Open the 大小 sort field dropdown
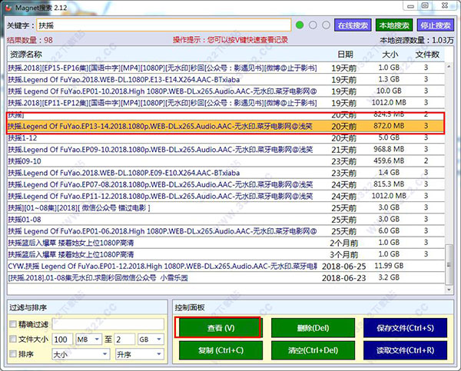Screen dimensions: 461x371 [81, 355]
